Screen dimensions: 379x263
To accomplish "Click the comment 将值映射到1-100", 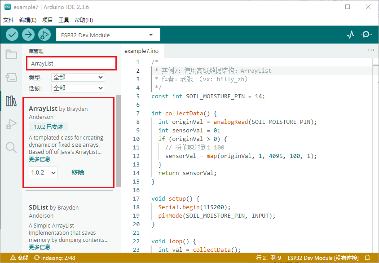I will coord(195,147).
